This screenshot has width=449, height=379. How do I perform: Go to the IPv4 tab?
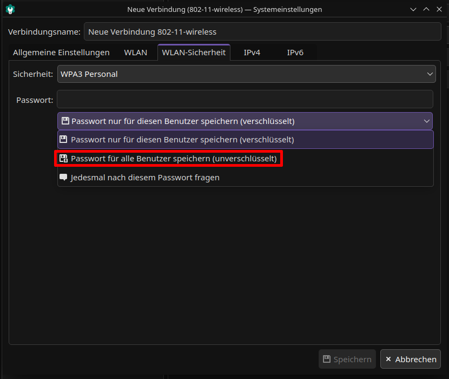pos(252,53)
